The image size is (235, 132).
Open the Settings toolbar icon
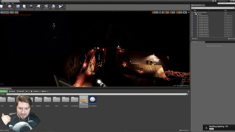(31, 7)
